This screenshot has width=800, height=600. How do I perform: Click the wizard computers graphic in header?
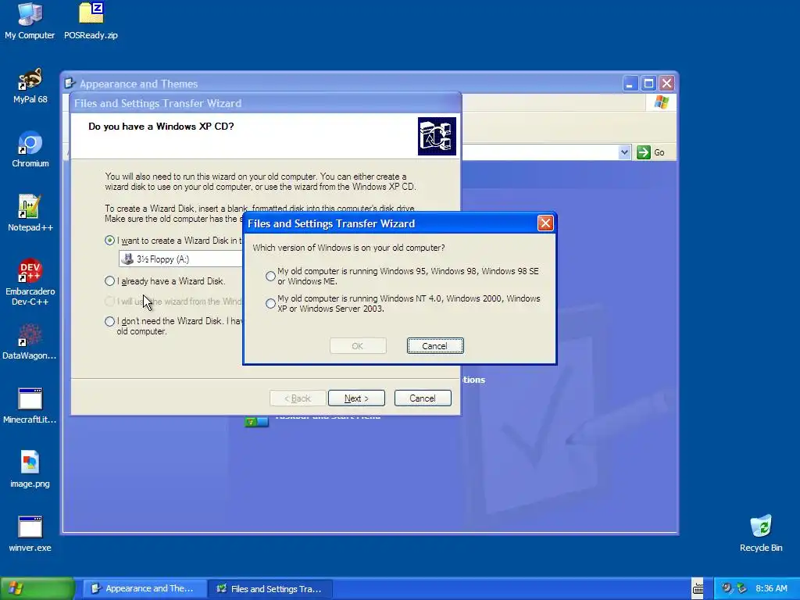pyautogui.click(x=437, y=136)
